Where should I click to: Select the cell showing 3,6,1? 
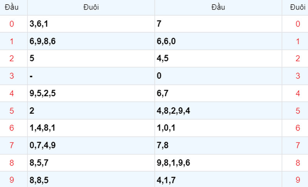tap(91, 24)
